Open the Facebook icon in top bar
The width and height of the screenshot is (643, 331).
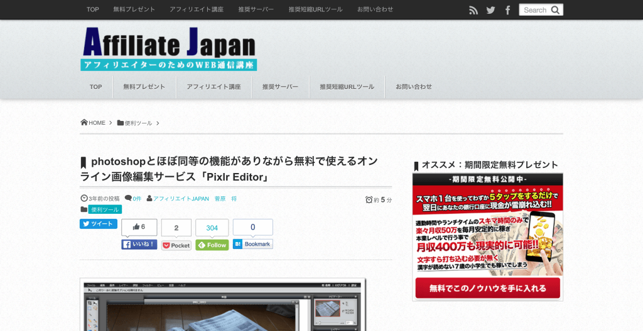pyautogui.click(x=507, y=10)
